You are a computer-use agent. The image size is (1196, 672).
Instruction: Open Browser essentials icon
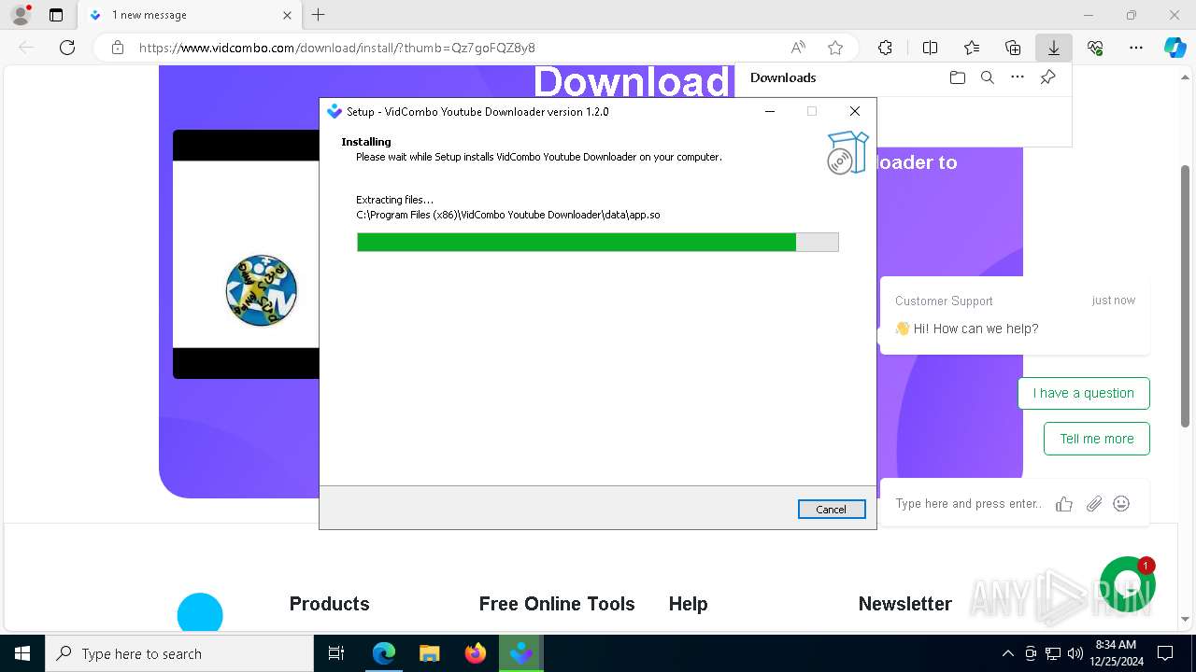(1095, 48)
